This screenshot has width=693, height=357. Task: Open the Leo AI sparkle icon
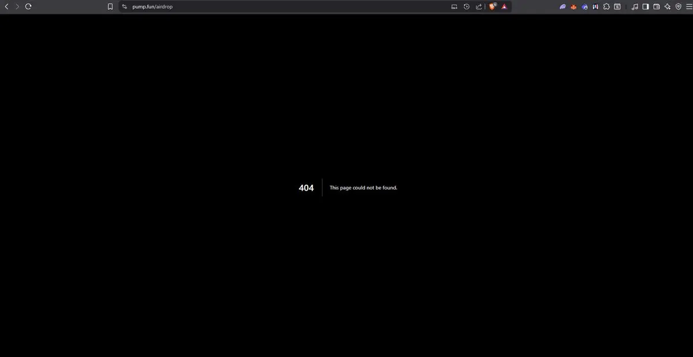point(668,6)
